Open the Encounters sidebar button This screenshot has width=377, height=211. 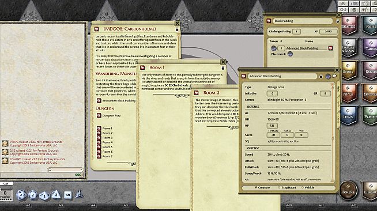click(x=370, y=93)
